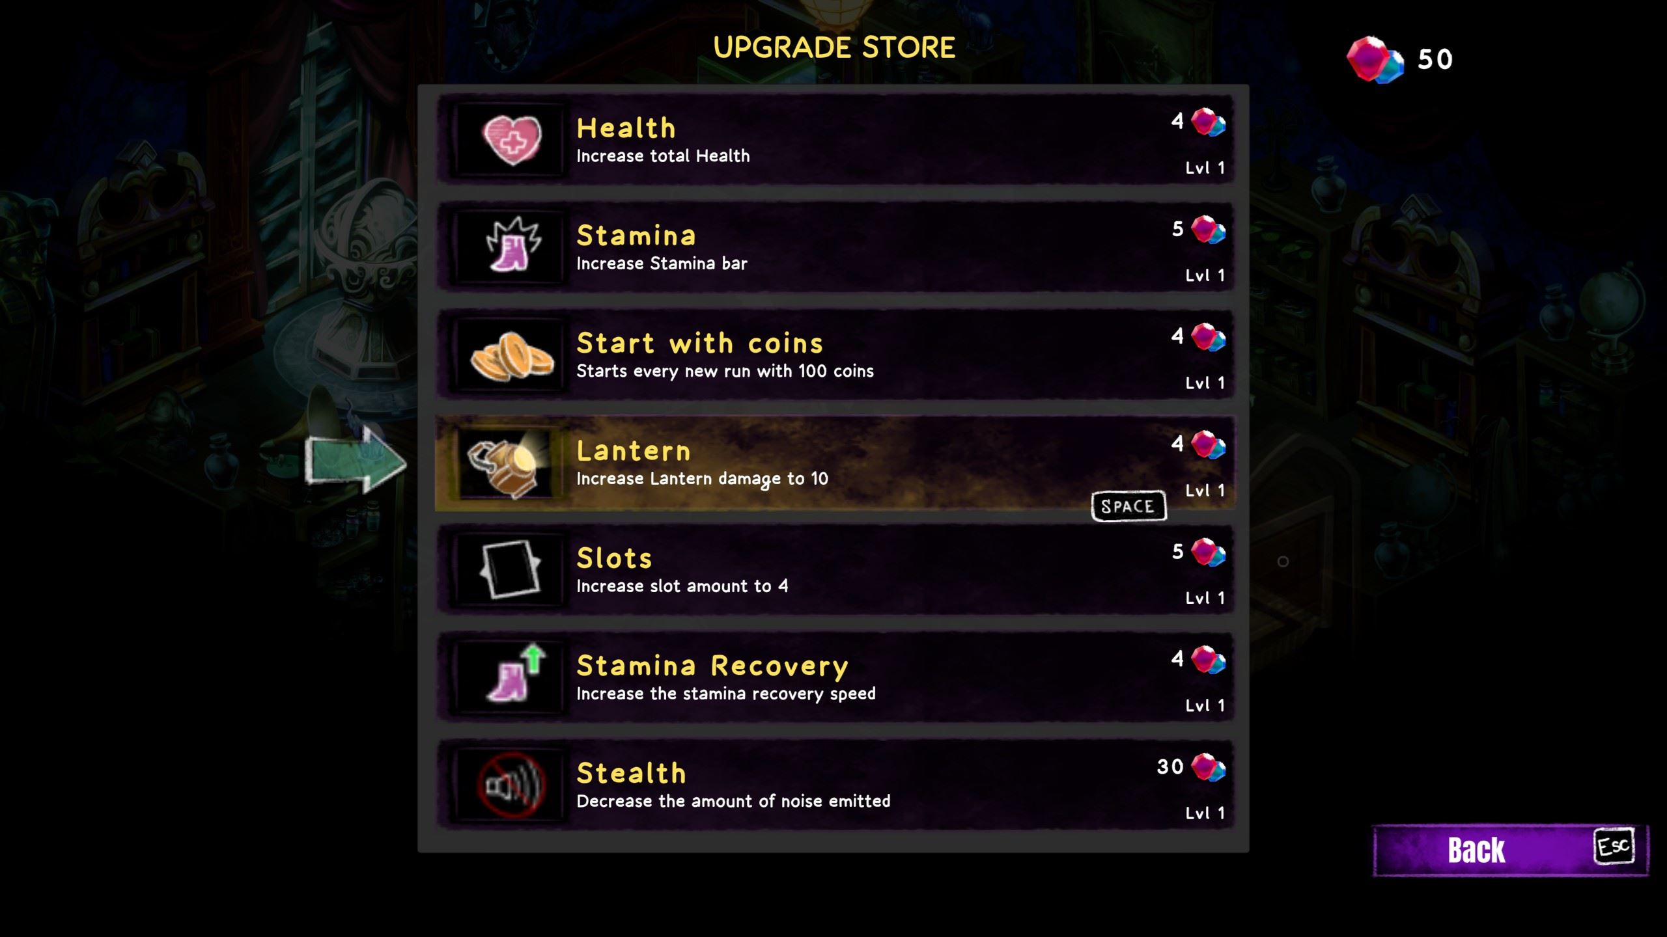Viewport: 1667px width, 937px height.
Task: Click the muted speaker Stealth icon
Action: tap(512, 784)
